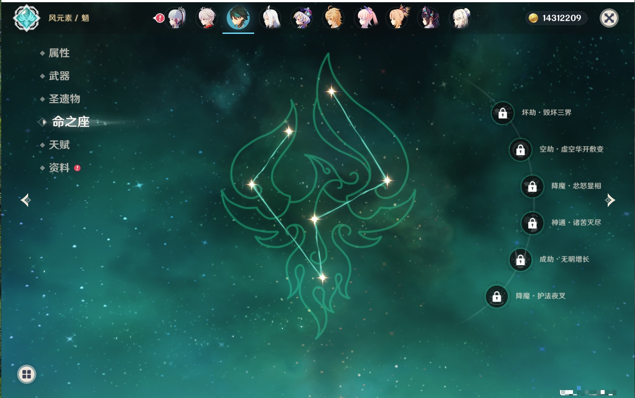
Task: Open the 资料 profile menu
Action: [x=59, y=168]
